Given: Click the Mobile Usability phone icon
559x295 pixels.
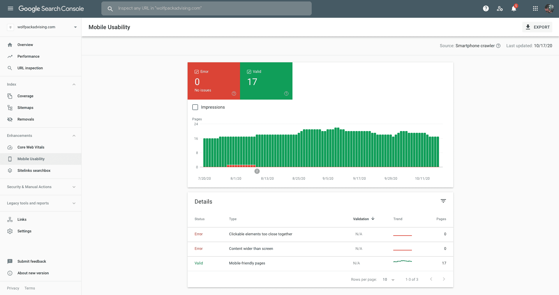Looking at the screenshot, I should [10, 159].
